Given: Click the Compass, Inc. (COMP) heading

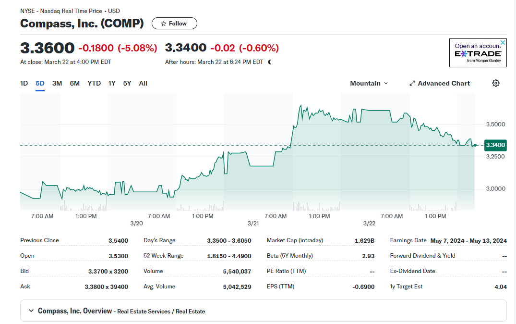Looking at the screenshot, I should point(82,24).
